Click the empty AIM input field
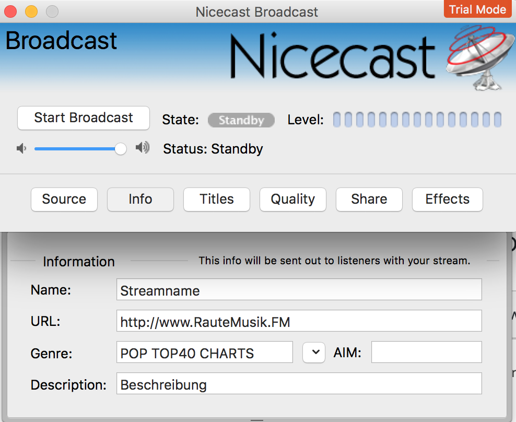Viewport: 516px width, 422px height. click(x=427, y=352)
